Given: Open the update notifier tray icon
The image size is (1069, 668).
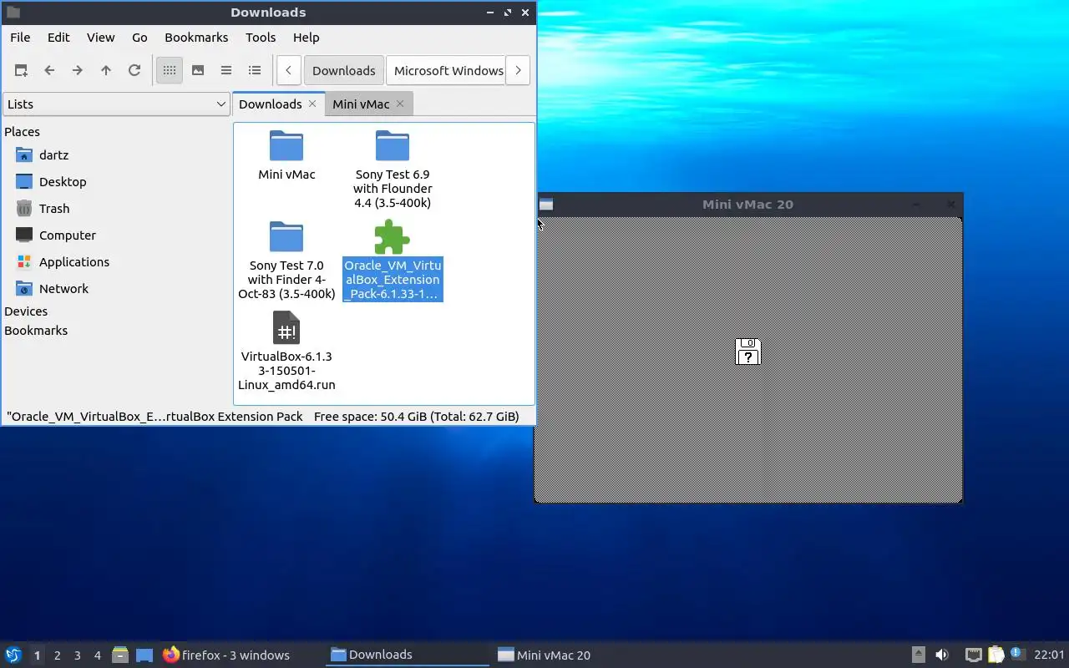Looking at the screenshot, I should coord(1017,654).
